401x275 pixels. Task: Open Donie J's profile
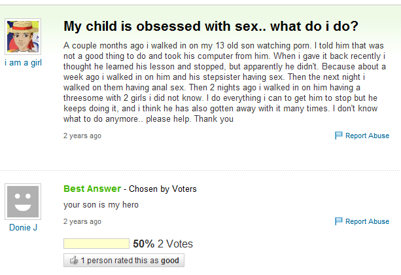click(23, 228)
